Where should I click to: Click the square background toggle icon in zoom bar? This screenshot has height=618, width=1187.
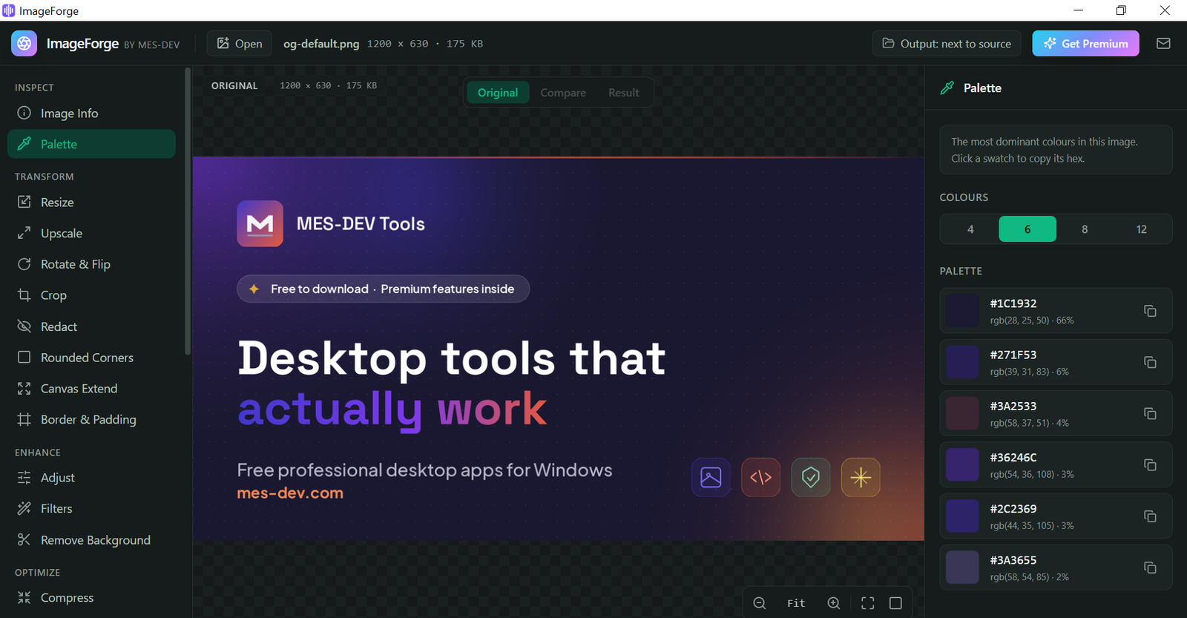tap(895, 603)
